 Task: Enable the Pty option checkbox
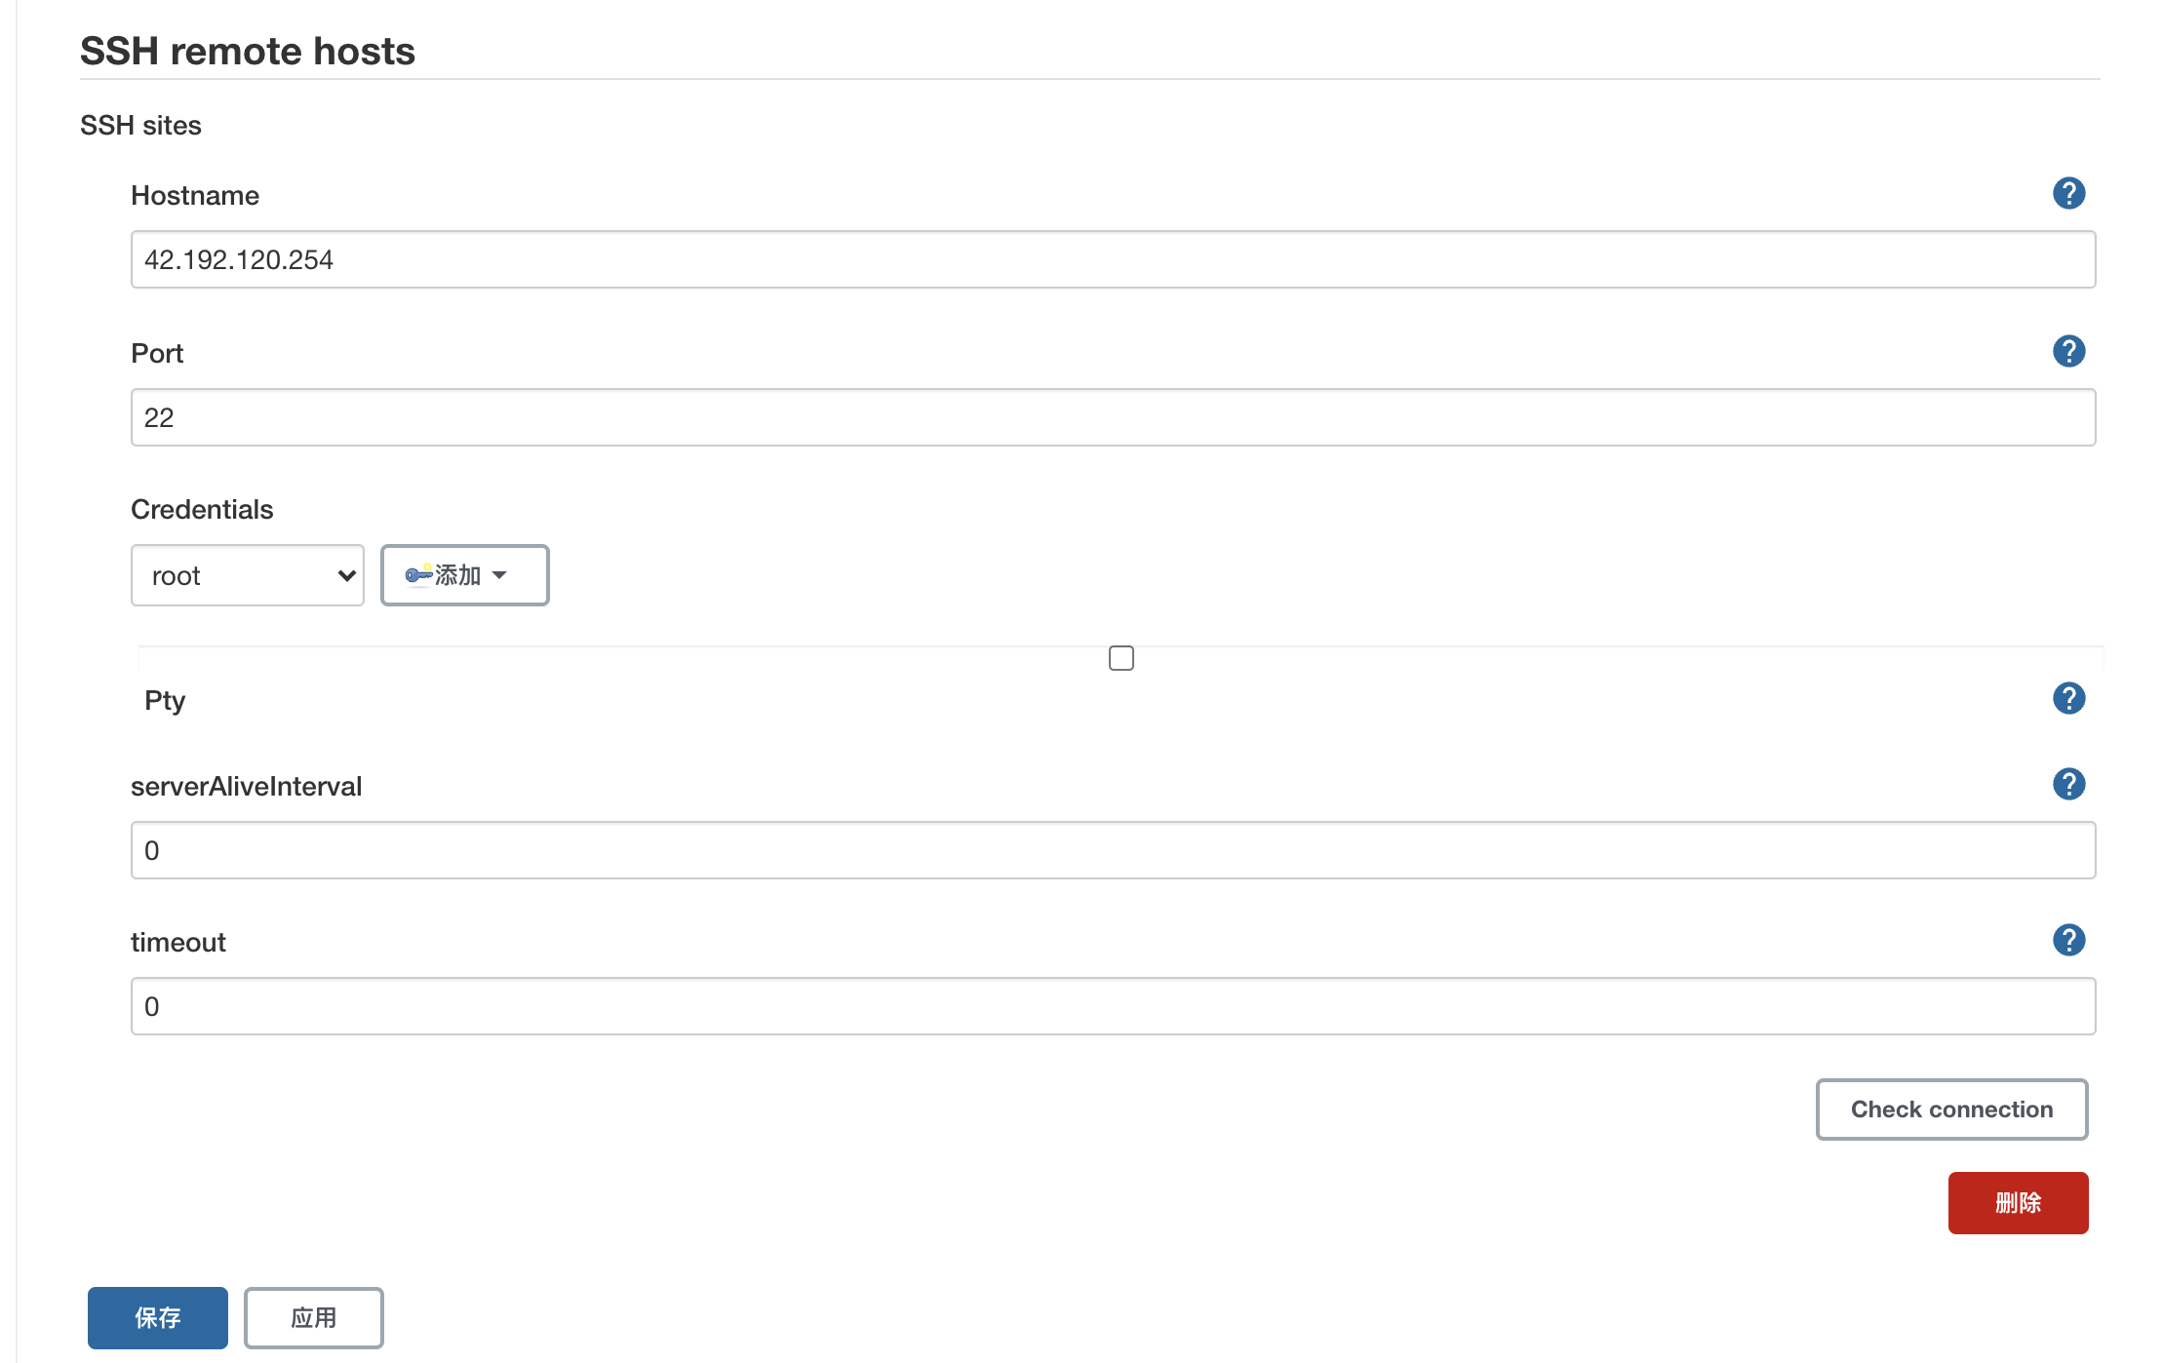point(1121,658)
